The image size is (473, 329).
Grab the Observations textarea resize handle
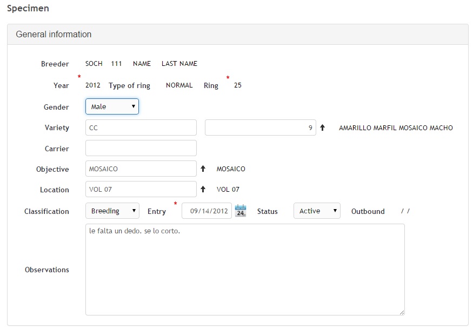402,312
